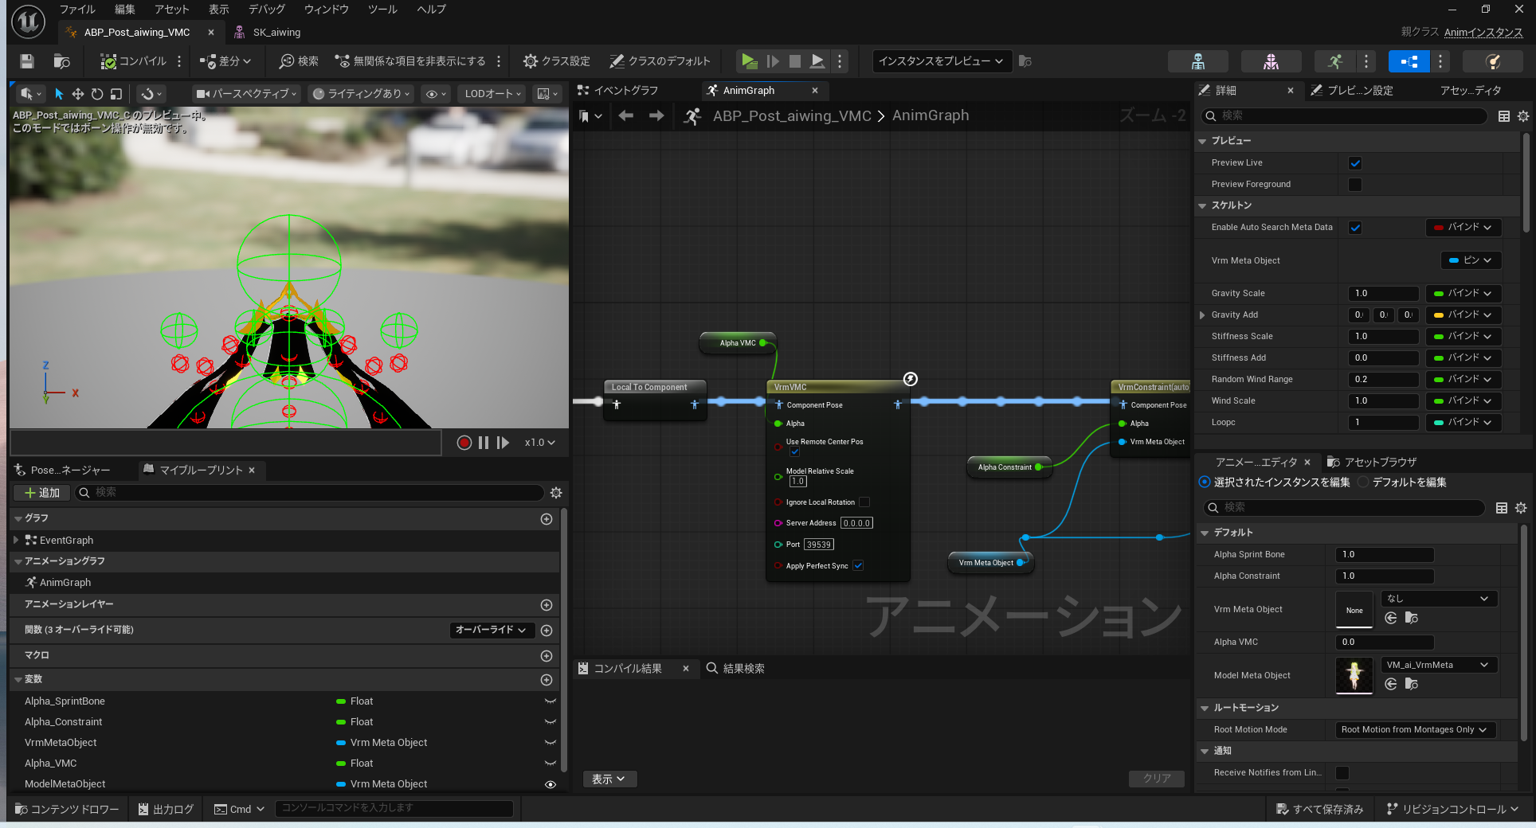Click the Browse to asset icon

pos(61,61)
